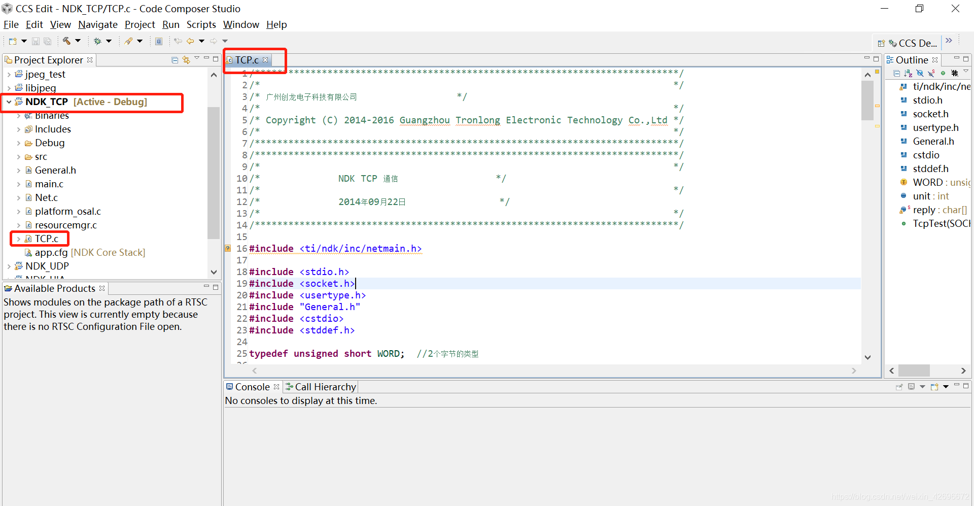Viewport: 974px width, 506px height.
Task: Select Net.c in Project Explorer
Action: click(46, 198)
